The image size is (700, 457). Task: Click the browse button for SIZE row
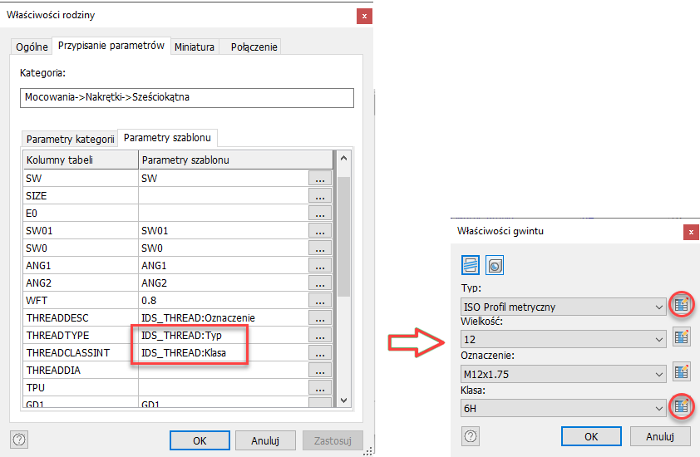(x=320, y=195)
